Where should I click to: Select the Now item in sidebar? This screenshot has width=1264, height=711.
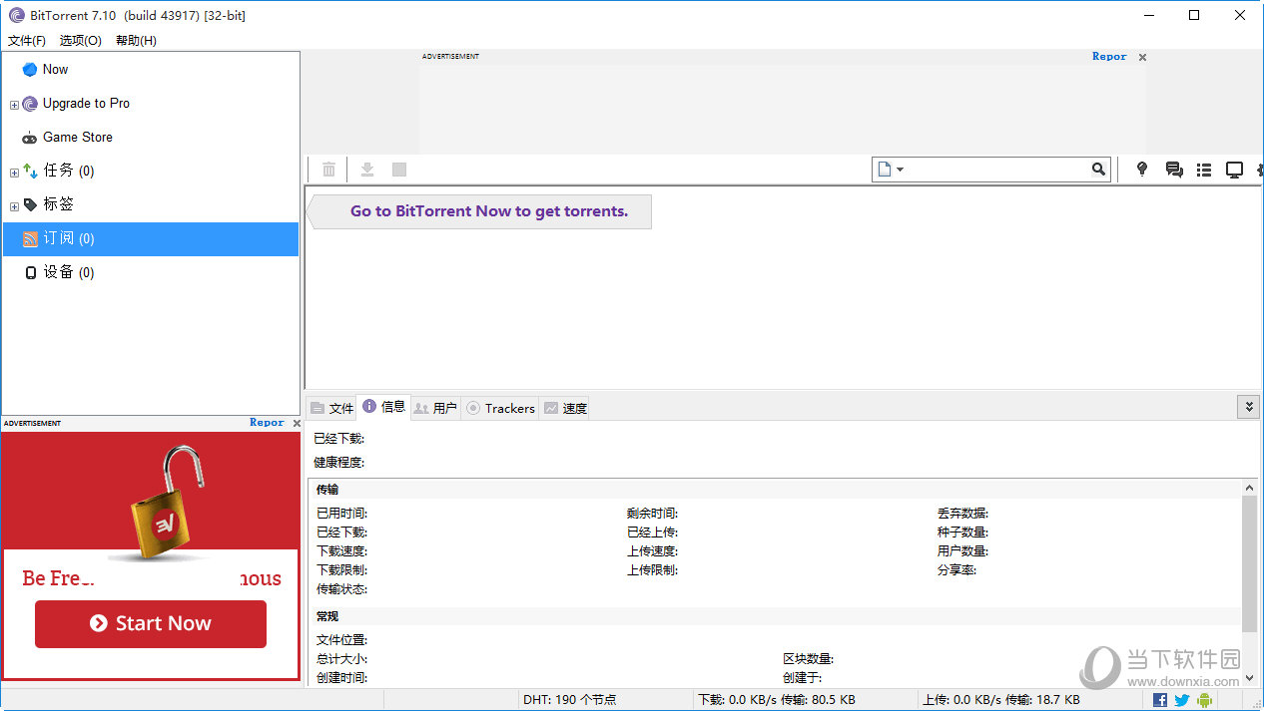point(151,69)
